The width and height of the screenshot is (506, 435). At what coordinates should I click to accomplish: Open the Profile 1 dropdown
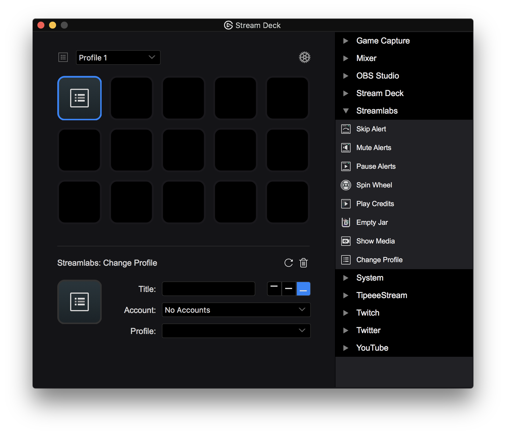pyautogui.click(x=118, y=58)
